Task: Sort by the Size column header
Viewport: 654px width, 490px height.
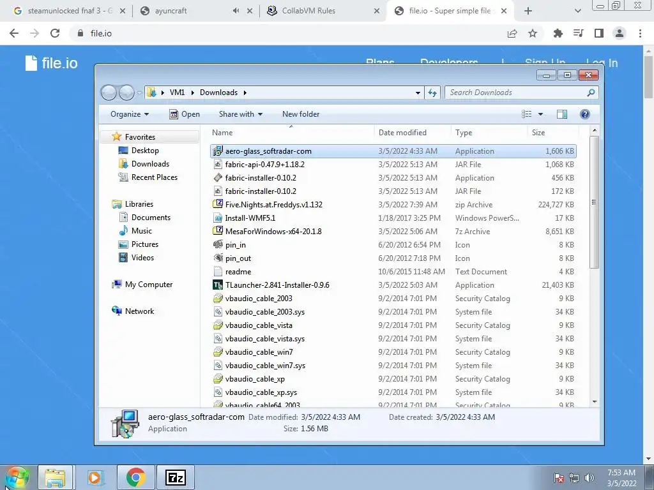Action: (554, 133)
